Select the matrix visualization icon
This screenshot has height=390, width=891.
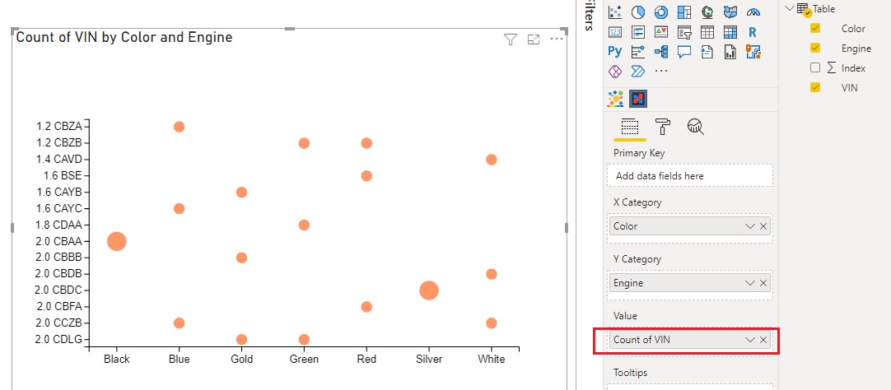pos(730,32)
